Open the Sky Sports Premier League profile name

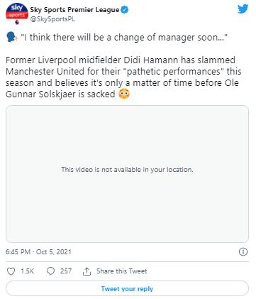74,10
